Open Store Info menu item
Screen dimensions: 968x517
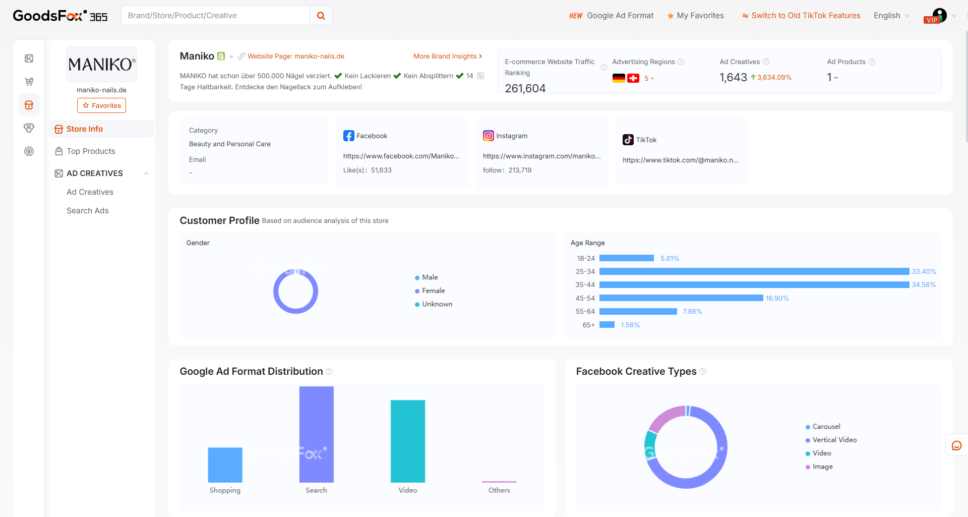101,129
